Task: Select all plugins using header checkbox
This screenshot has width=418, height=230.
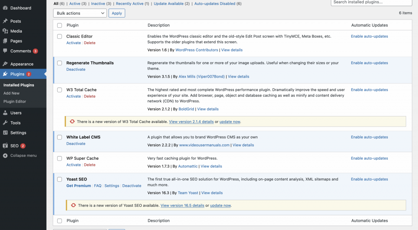Action: (60, 25)
